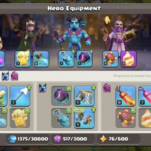Image resolution: width=151 pixels, height=151 pixels.
Task: Select Grand Warden's level 8 Healing Tome slot
Action: pyautogui.click(x=128, y=59)
